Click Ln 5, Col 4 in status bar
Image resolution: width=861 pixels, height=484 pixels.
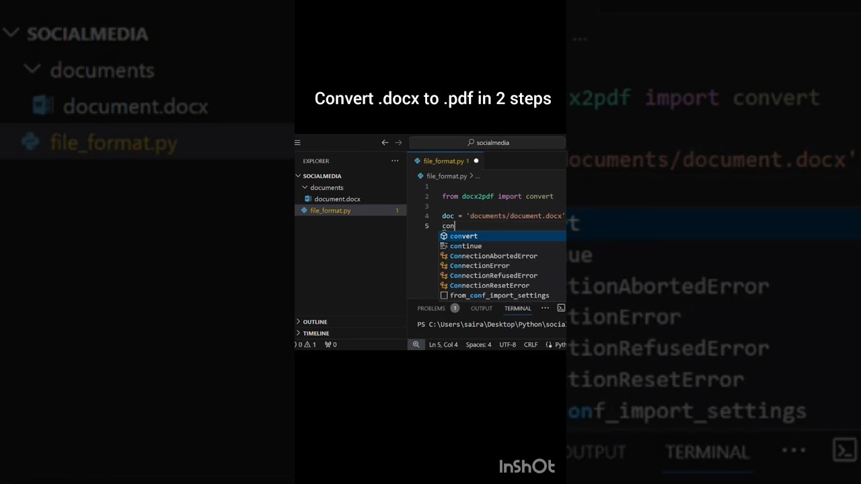443,344
